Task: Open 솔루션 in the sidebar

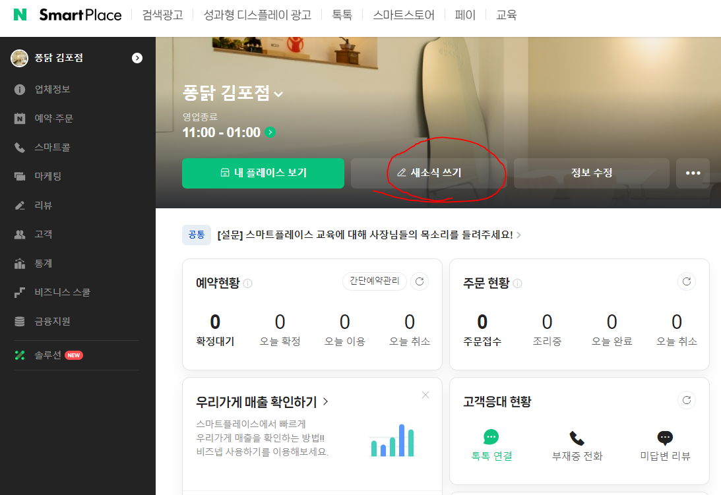Action: [47, 355]
